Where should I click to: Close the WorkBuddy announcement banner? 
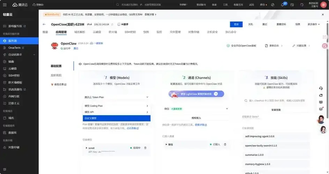coord(323,15)
